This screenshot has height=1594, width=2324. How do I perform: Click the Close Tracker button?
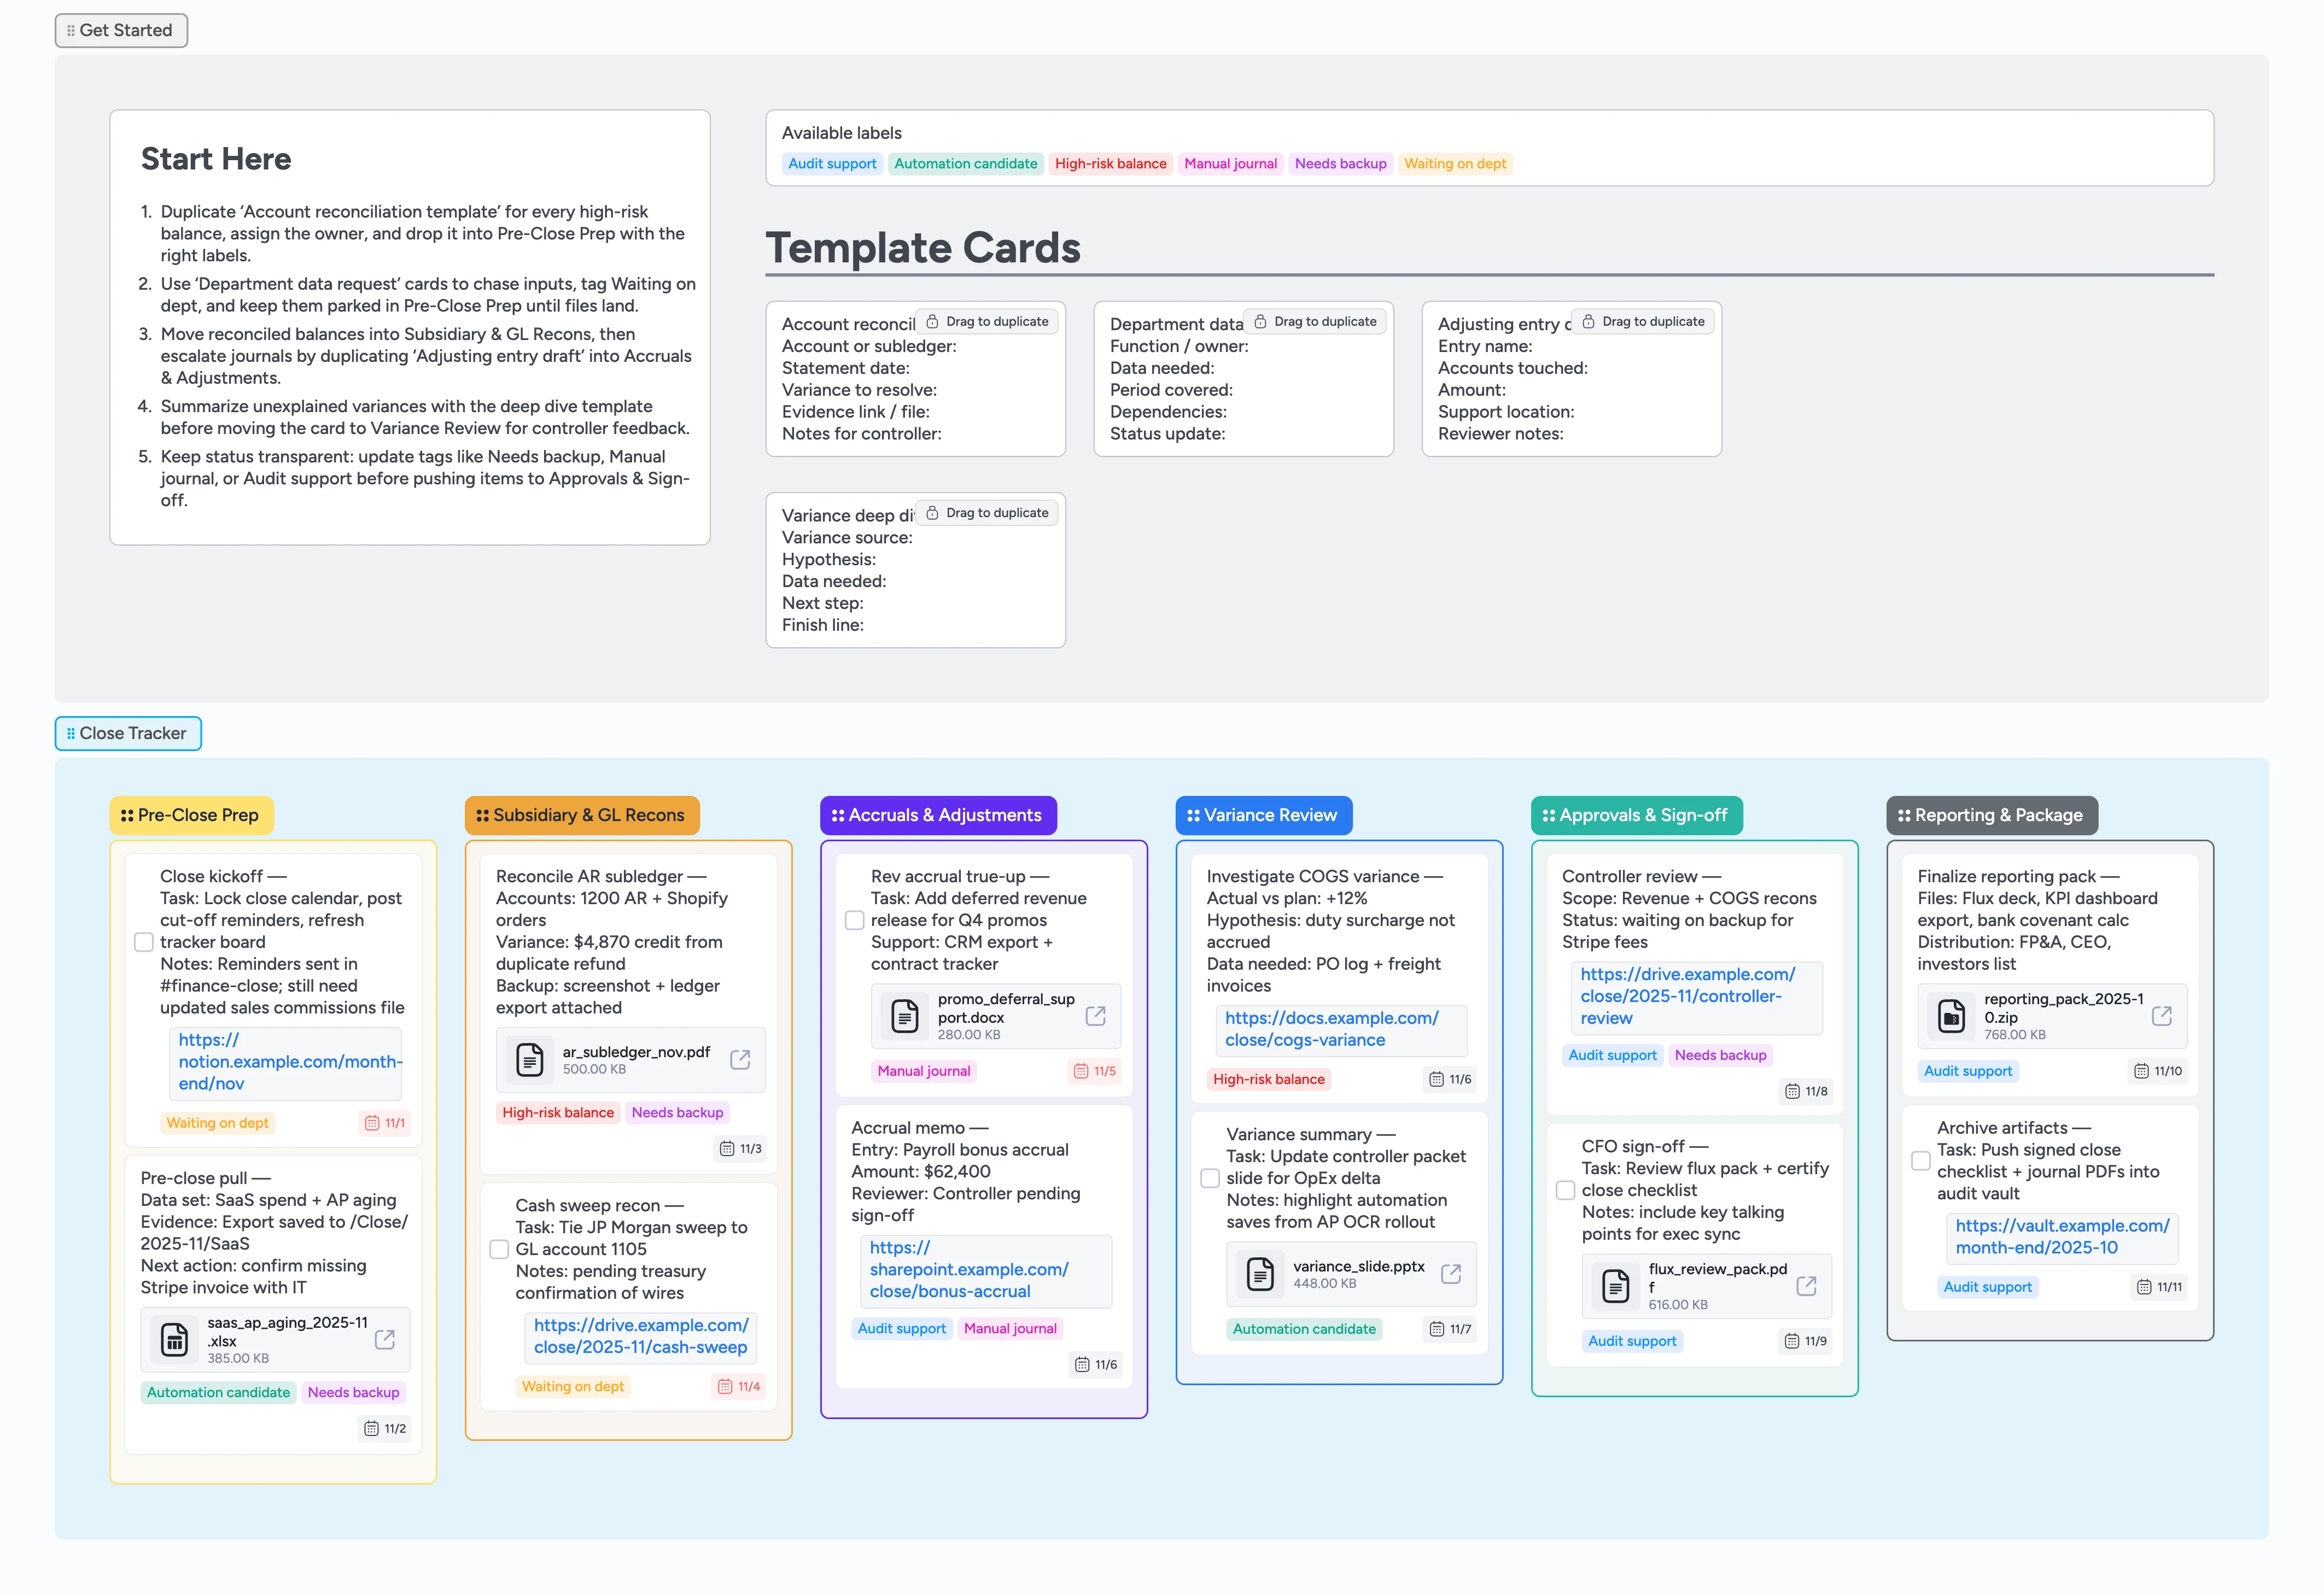coord(127,732)
